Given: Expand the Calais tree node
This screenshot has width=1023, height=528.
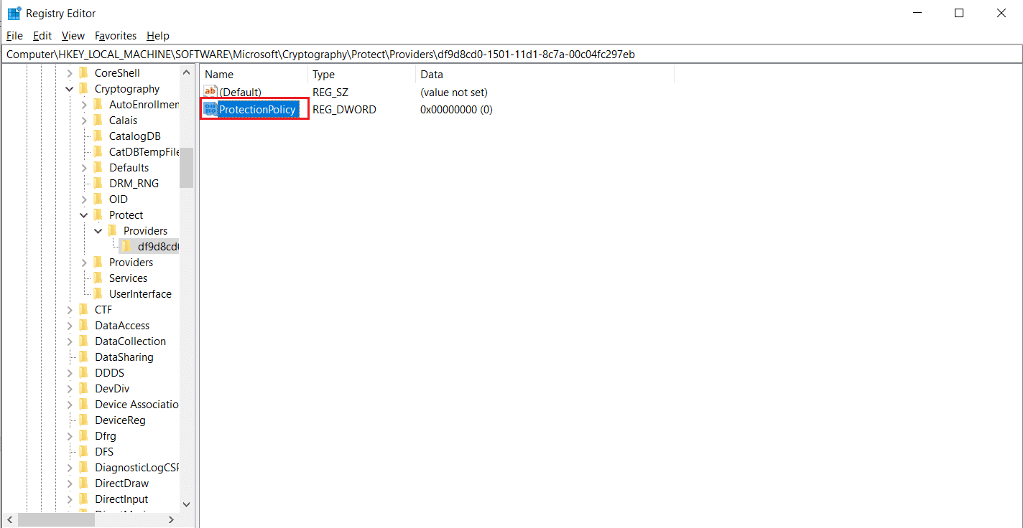Looking at the screenshot, I should (x=84, y=121).
